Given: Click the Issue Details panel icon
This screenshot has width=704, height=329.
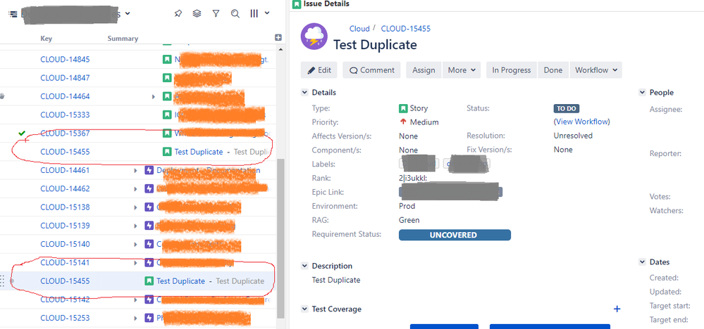Looking at the screenshot, I should (296, 4).
